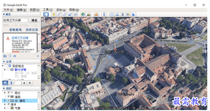Click search field containing 拉特兰方尖碑
The height and width of the screenshot is (111, 210).
point(15,20)
